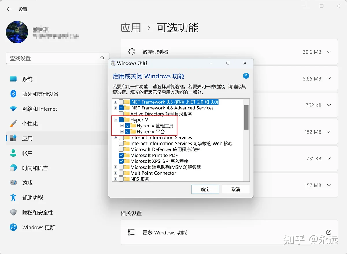Click the help icon in Windows 功能 dialog
The image size is (347, 254).
(246, 76)
